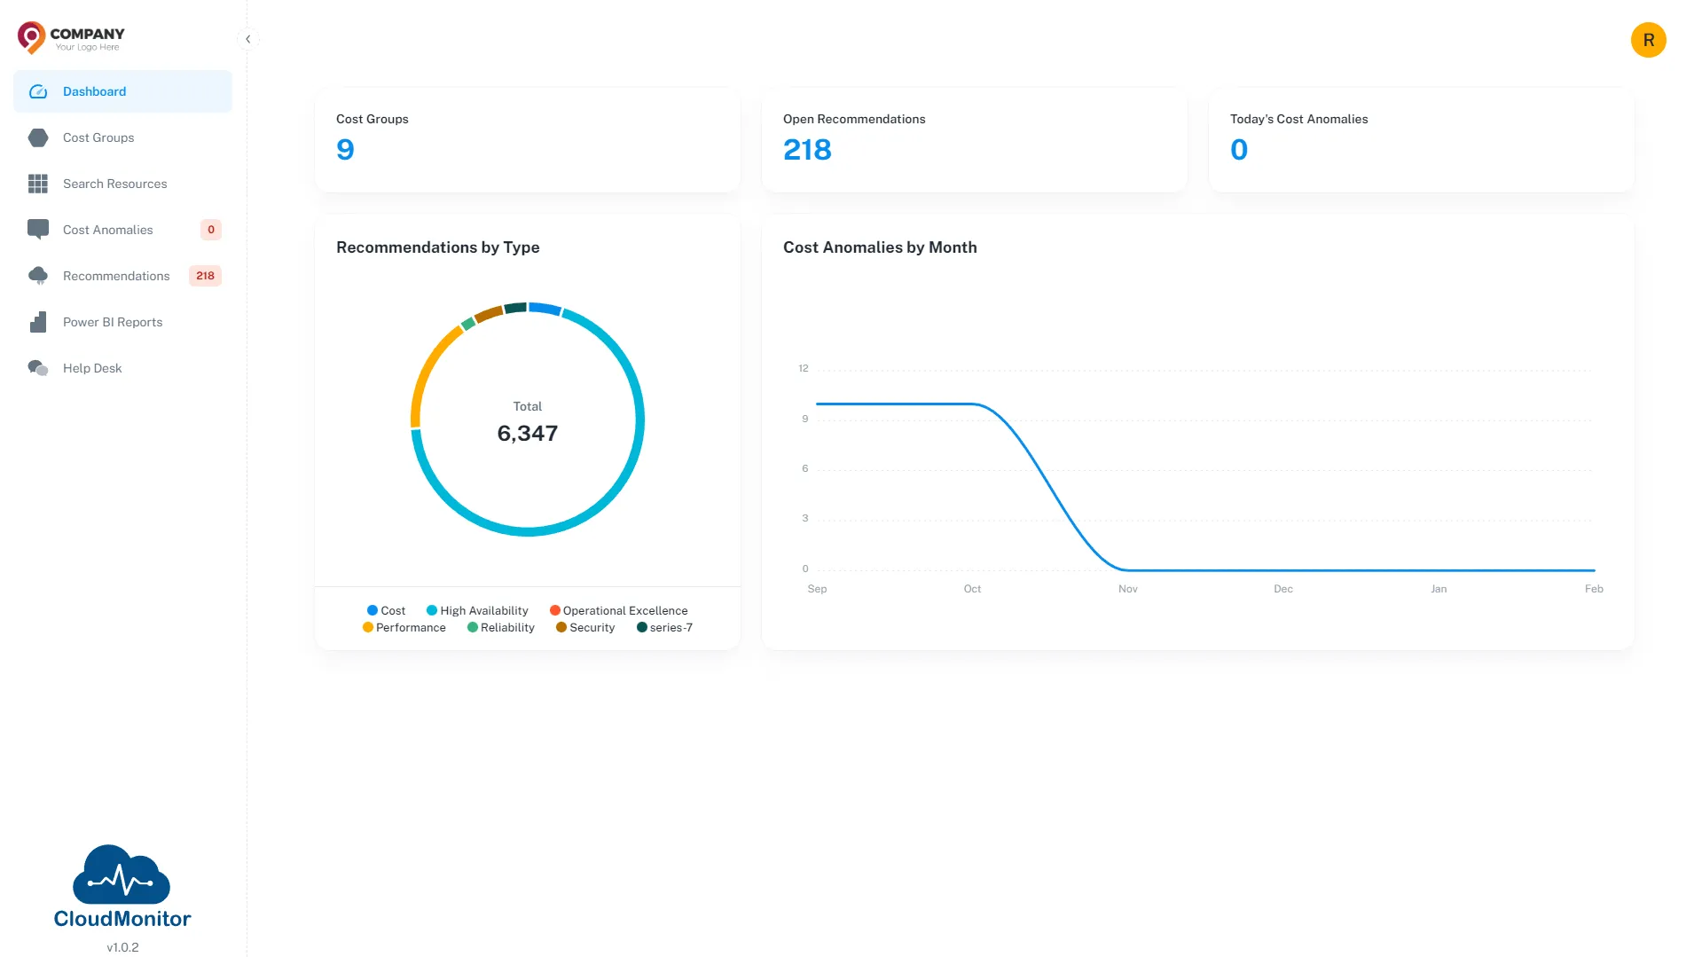Click the CloudMonitor brand name text

pos(122,919)
